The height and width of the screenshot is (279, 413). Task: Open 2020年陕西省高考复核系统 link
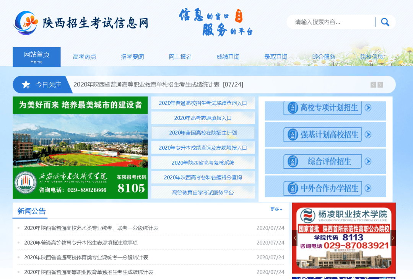coord(203,163)
